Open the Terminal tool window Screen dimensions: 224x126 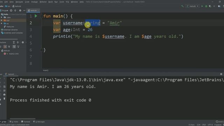26,122
